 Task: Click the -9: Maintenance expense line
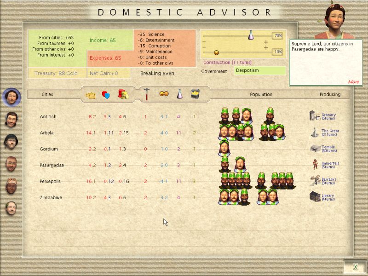(155, 52)
